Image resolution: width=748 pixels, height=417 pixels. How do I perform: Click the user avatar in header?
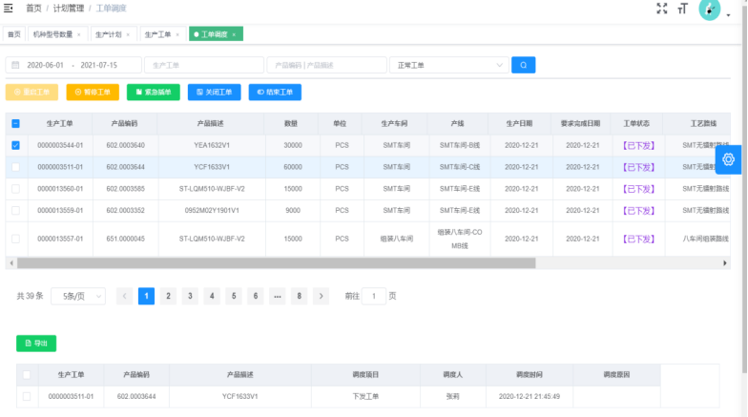[709, 10]
